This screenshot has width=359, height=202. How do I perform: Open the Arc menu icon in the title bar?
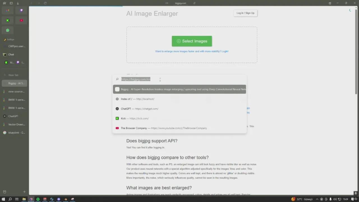point(4,3)
